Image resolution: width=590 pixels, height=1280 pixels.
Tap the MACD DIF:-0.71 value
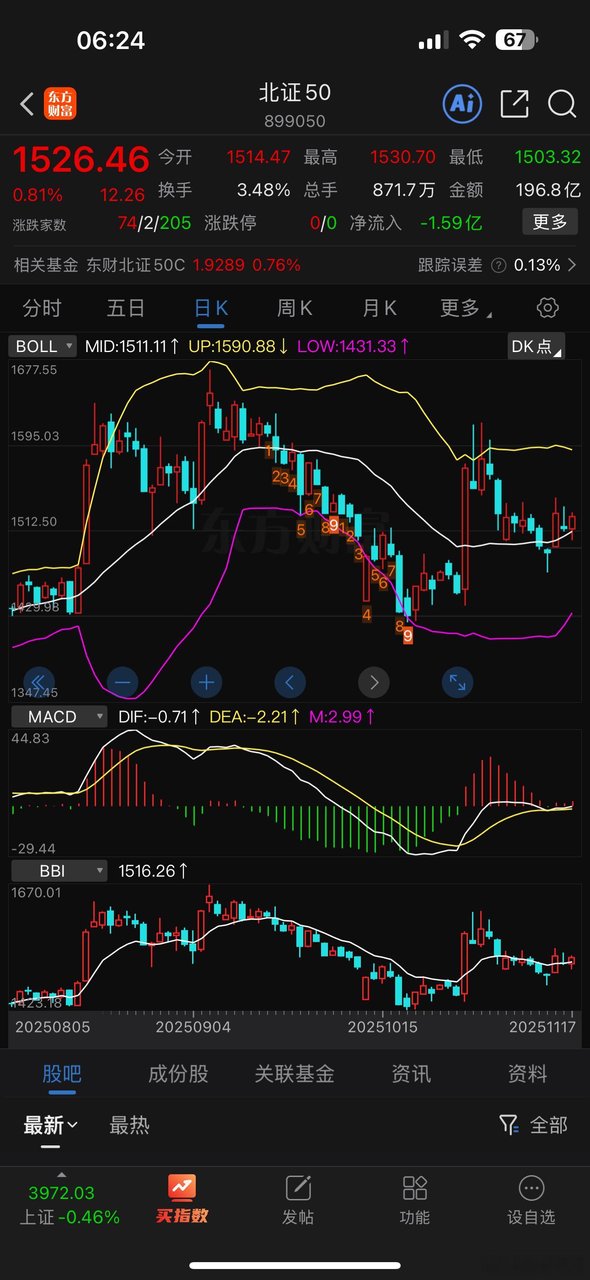[159, 716]
